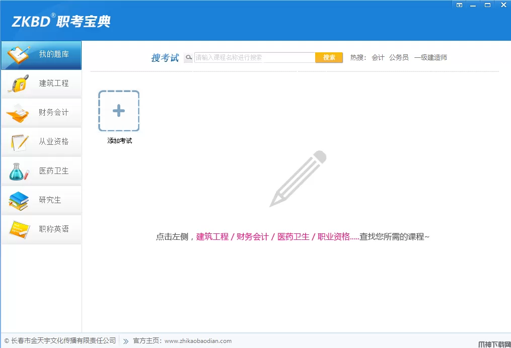
Task: Go to the 职称英语 category
Action: [41, 230]
